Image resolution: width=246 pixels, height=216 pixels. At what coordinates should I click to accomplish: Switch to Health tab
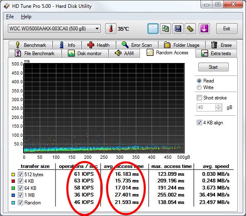(99, 45)
